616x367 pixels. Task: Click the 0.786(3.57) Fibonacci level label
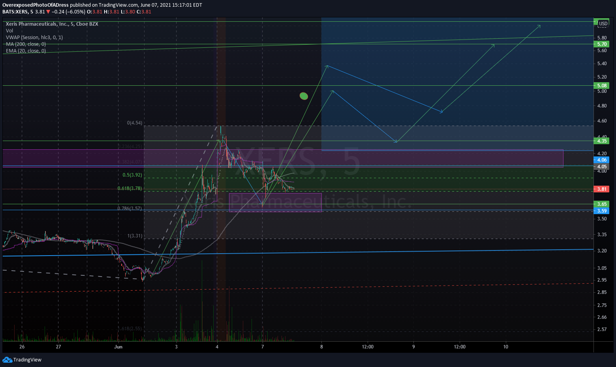130,208
